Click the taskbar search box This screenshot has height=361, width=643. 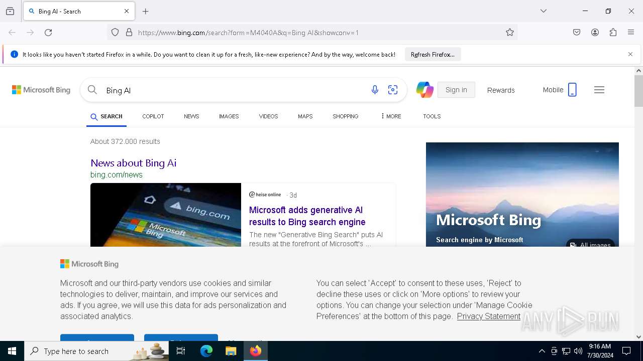97,351
